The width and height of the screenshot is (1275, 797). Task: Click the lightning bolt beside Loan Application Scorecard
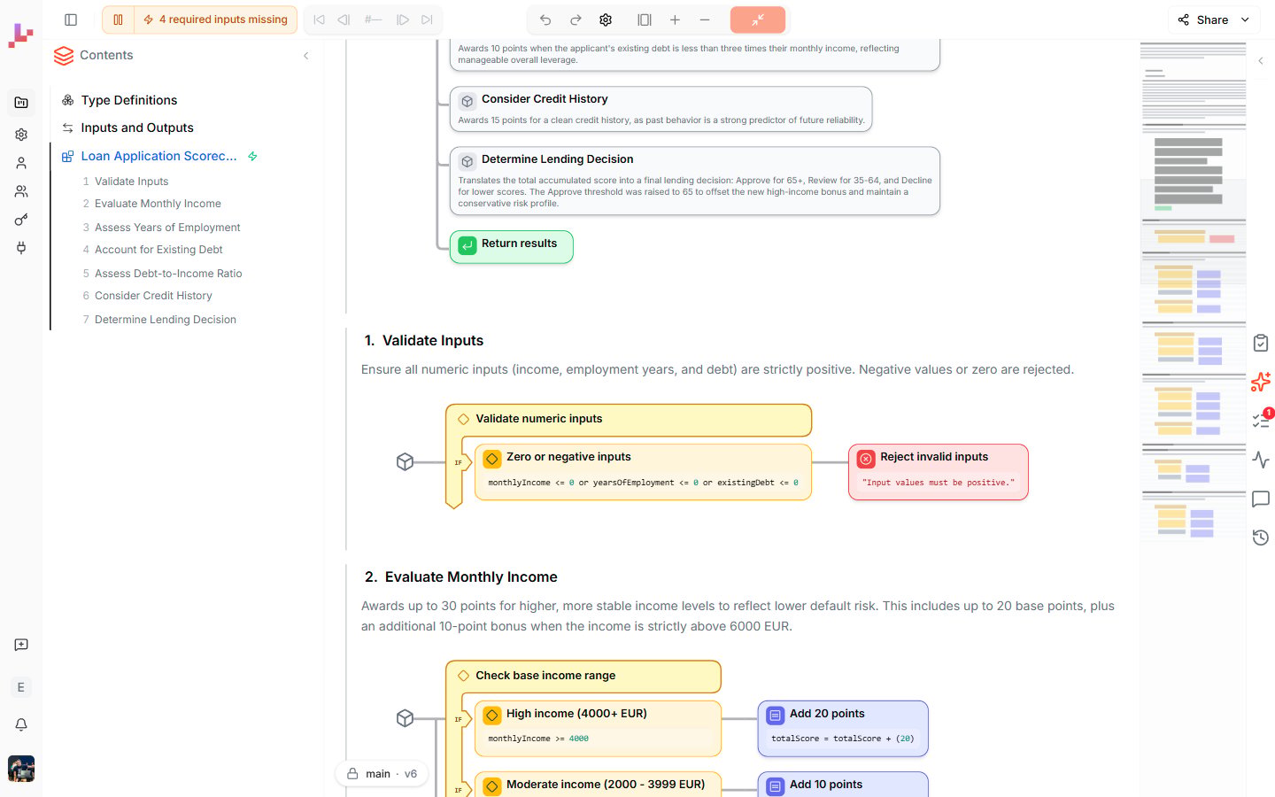point(252,156)
